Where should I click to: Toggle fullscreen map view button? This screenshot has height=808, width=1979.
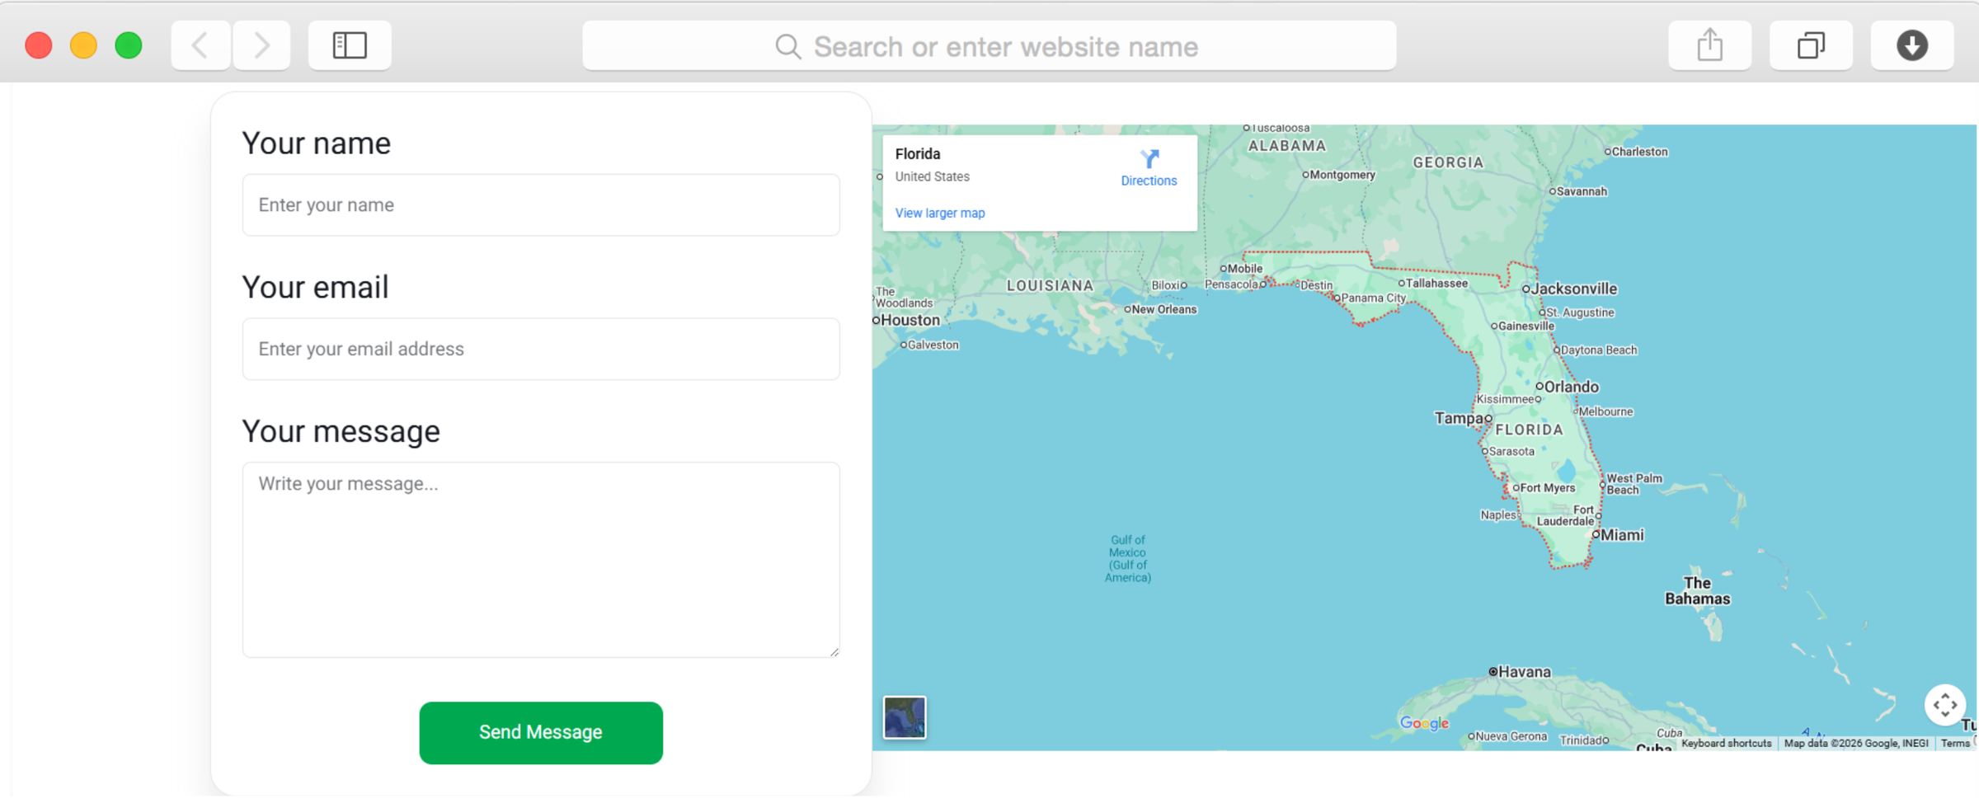point(1944,705)
